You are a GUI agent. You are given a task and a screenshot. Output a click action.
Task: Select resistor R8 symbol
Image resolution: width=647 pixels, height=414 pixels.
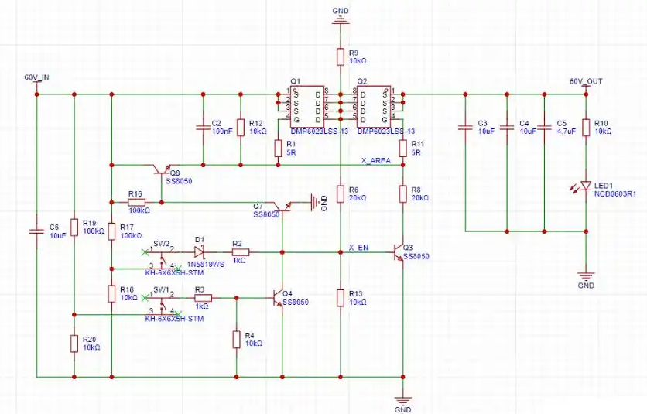(x=403, y=194)
